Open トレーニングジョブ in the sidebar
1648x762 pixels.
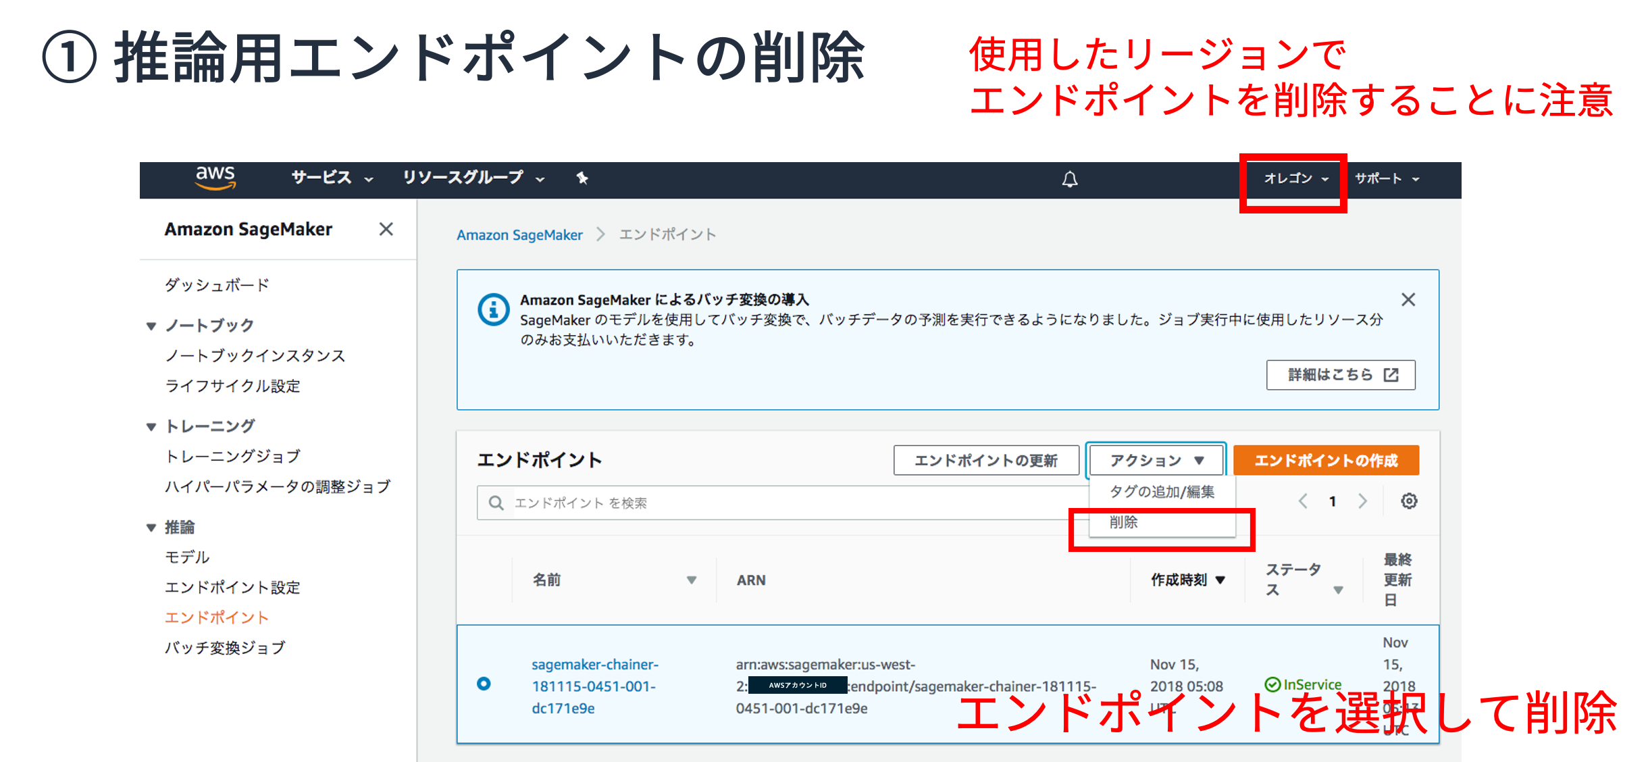(232, 457)
